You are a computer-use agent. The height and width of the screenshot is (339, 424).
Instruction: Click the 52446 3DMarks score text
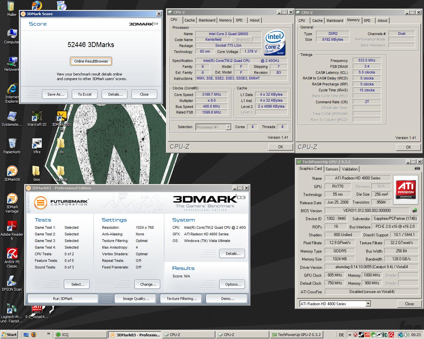point(91,45)
